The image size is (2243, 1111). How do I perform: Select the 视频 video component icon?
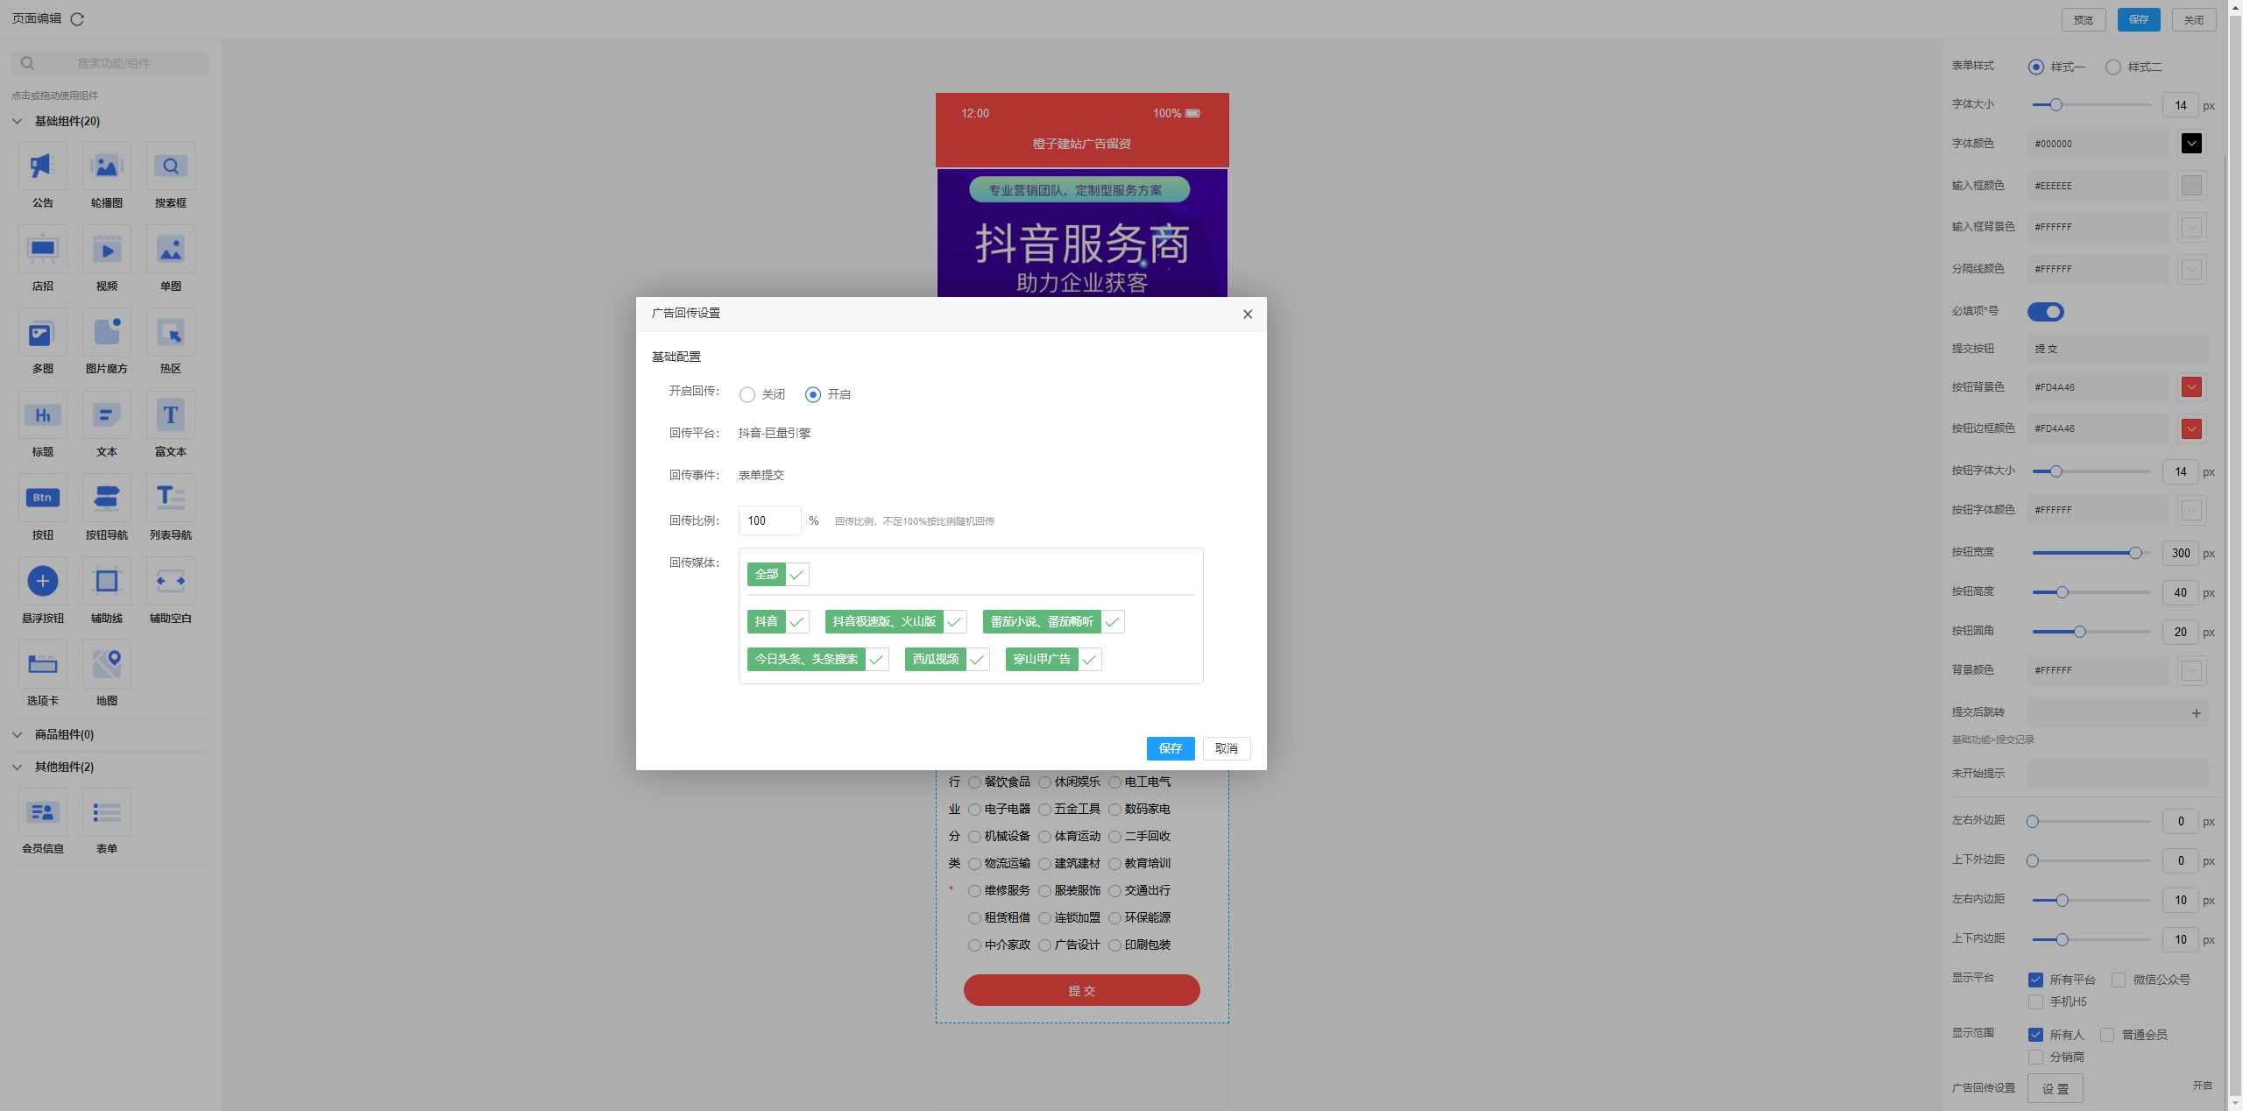coord(106,250)
